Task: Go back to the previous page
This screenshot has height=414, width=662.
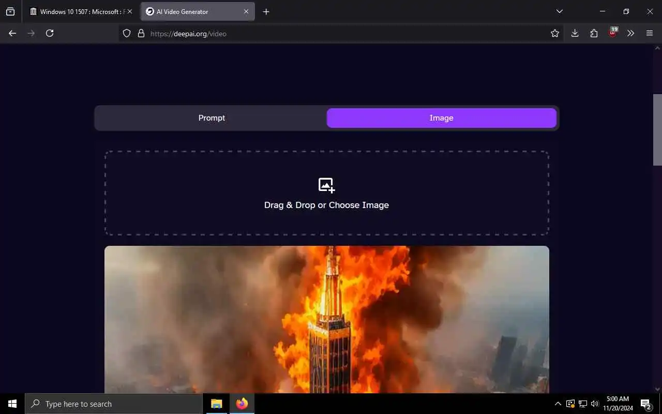Action: (12, 33)
